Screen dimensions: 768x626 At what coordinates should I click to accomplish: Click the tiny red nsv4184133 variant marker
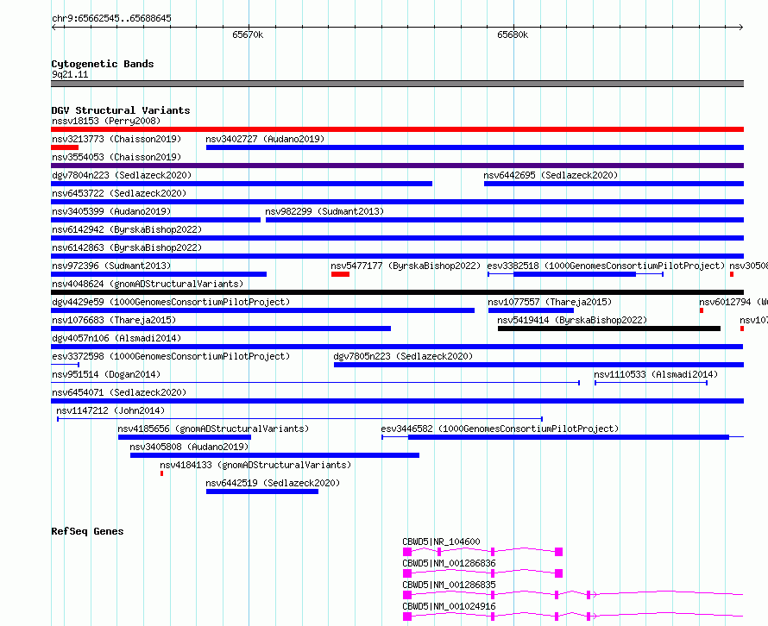[x=161, y=473]
